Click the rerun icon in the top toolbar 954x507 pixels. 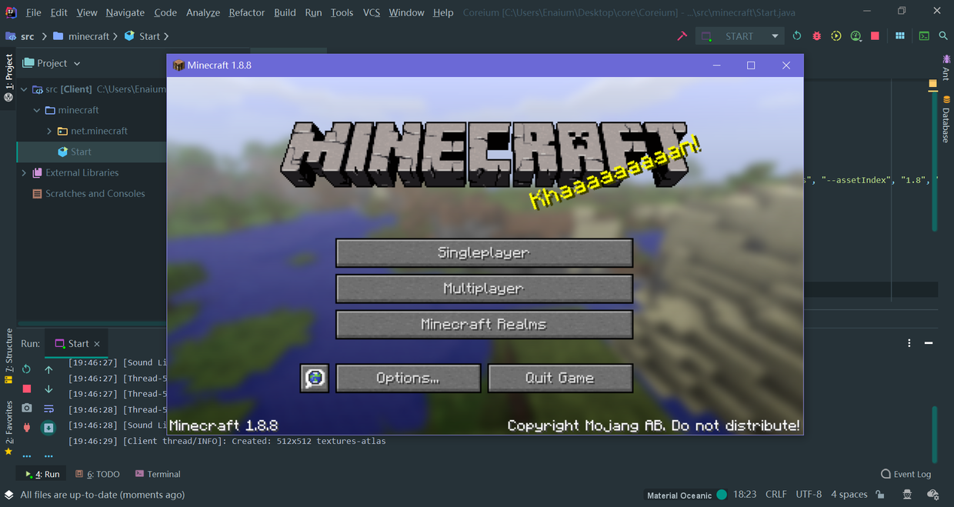(797, 36)
